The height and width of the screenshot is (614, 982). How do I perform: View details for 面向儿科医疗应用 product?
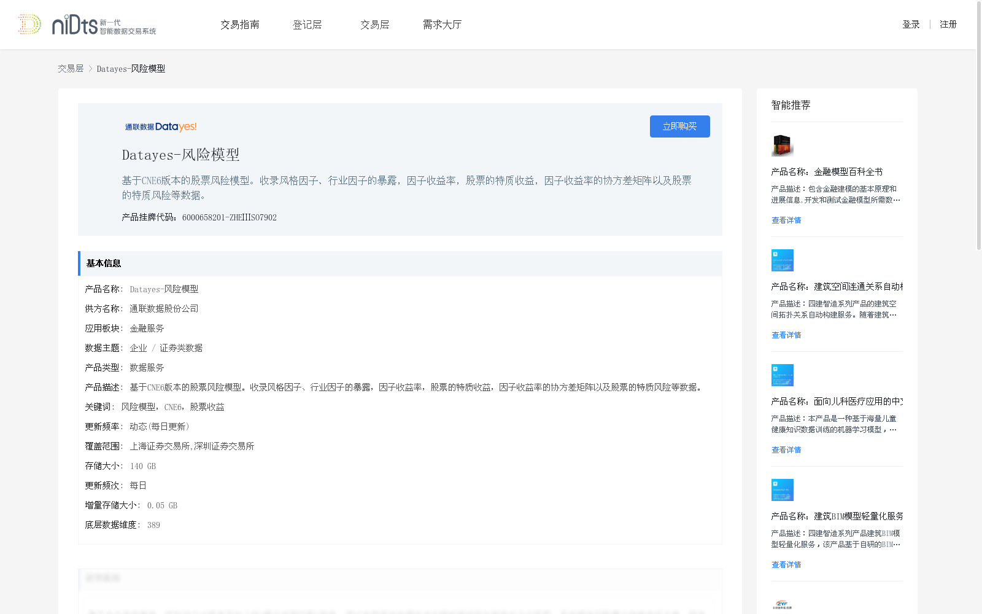click(786, 450)
